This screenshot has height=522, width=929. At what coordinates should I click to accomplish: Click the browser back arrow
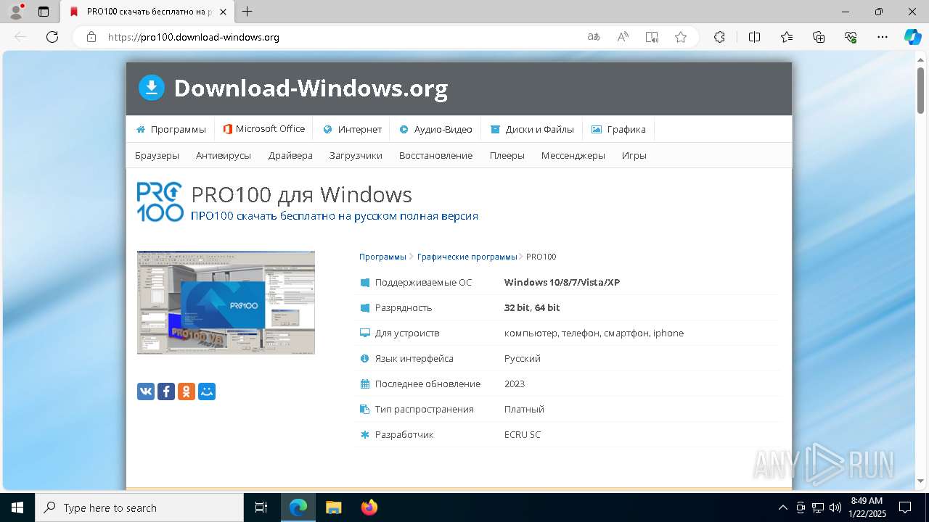20,37
